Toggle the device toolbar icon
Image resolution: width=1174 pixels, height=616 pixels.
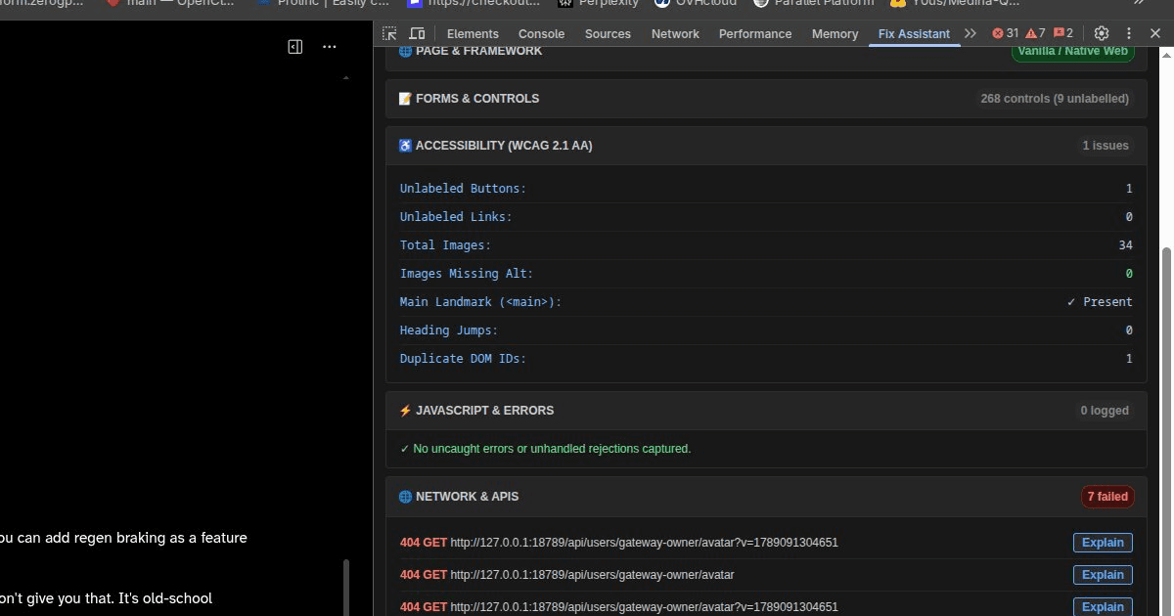(417, 33)
